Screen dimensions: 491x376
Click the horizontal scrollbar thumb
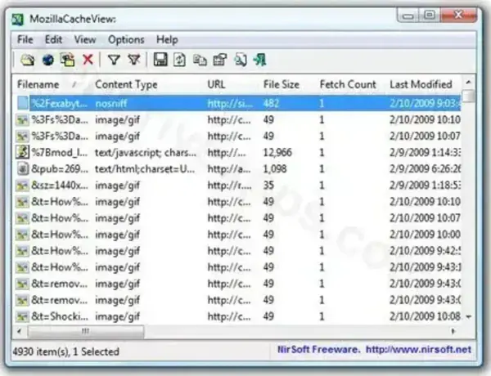click(85, 331)
